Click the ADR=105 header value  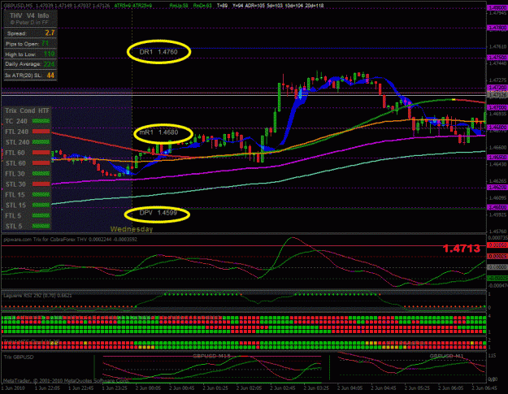[x=254, y=6]
